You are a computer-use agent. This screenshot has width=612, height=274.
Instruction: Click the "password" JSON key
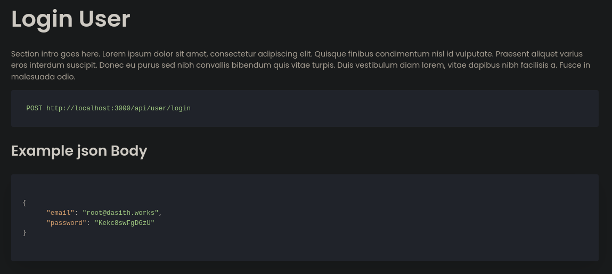67,223
